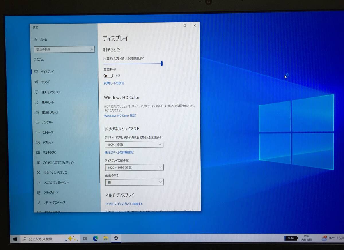Toggle the 夜間モード switch

pyautogui.click(x=108, y=76)
